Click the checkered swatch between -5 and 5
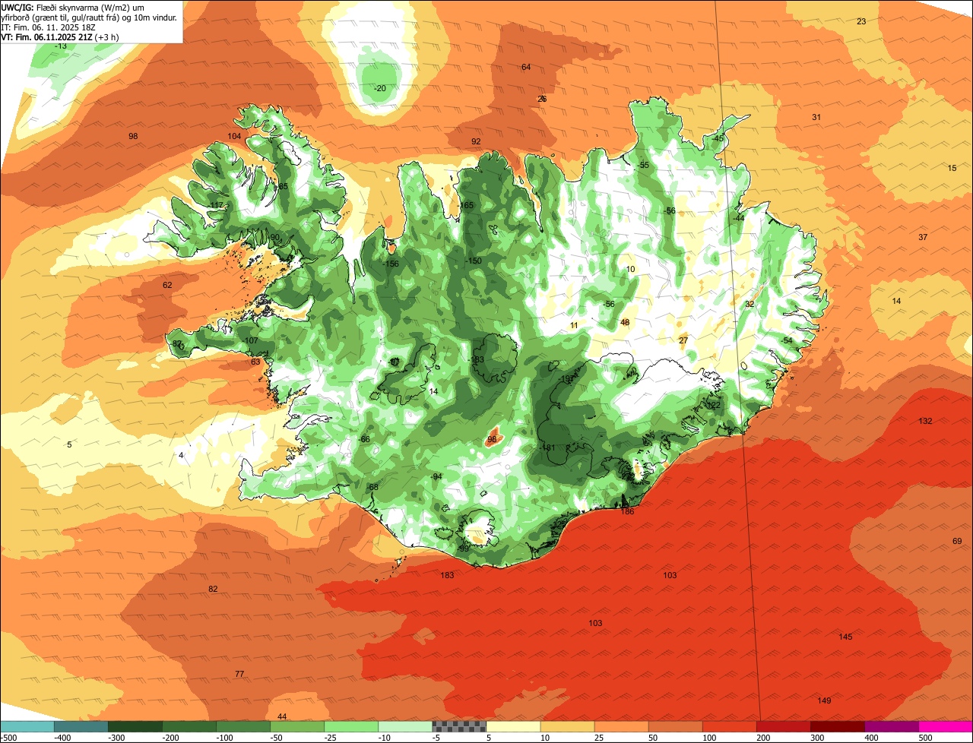 [458, 726]
